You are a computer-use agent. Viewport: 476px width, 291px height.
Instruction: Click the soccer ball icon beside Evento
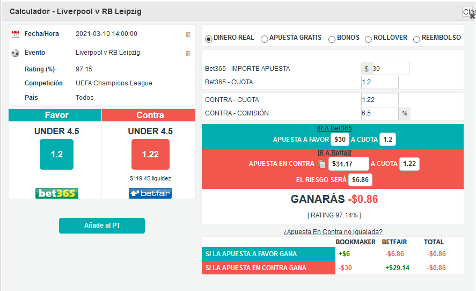click(15, 53)
